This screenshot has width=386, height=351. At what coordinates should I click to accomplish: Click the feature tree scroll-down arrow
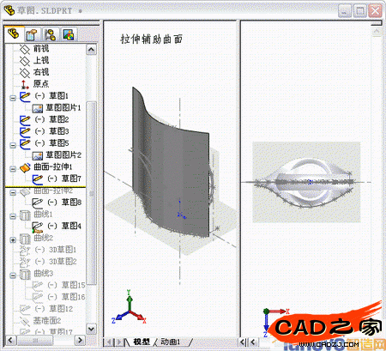(91, 329)
